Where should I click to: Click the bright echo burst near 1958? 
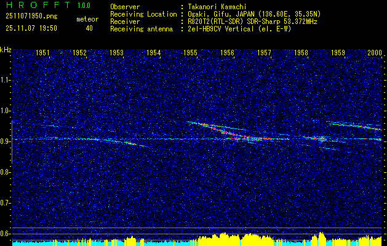point(319,139)
